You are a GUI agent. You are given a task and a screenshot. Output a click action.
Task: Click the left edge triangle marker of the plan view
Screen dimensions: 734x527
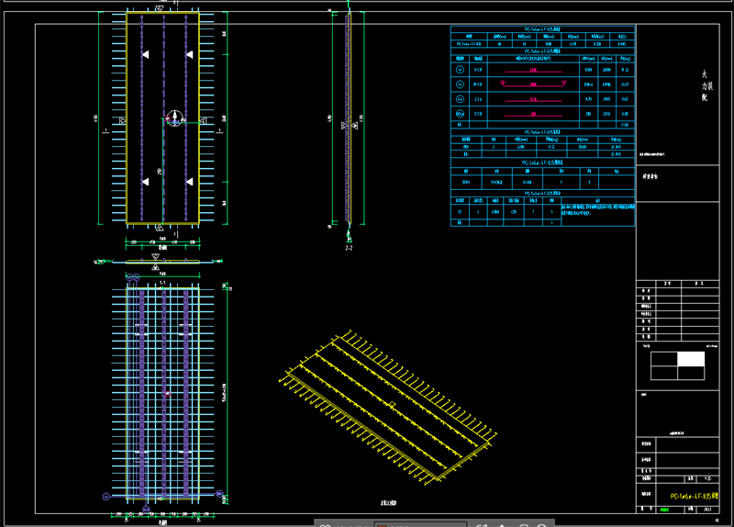click(x=122, y=121)
